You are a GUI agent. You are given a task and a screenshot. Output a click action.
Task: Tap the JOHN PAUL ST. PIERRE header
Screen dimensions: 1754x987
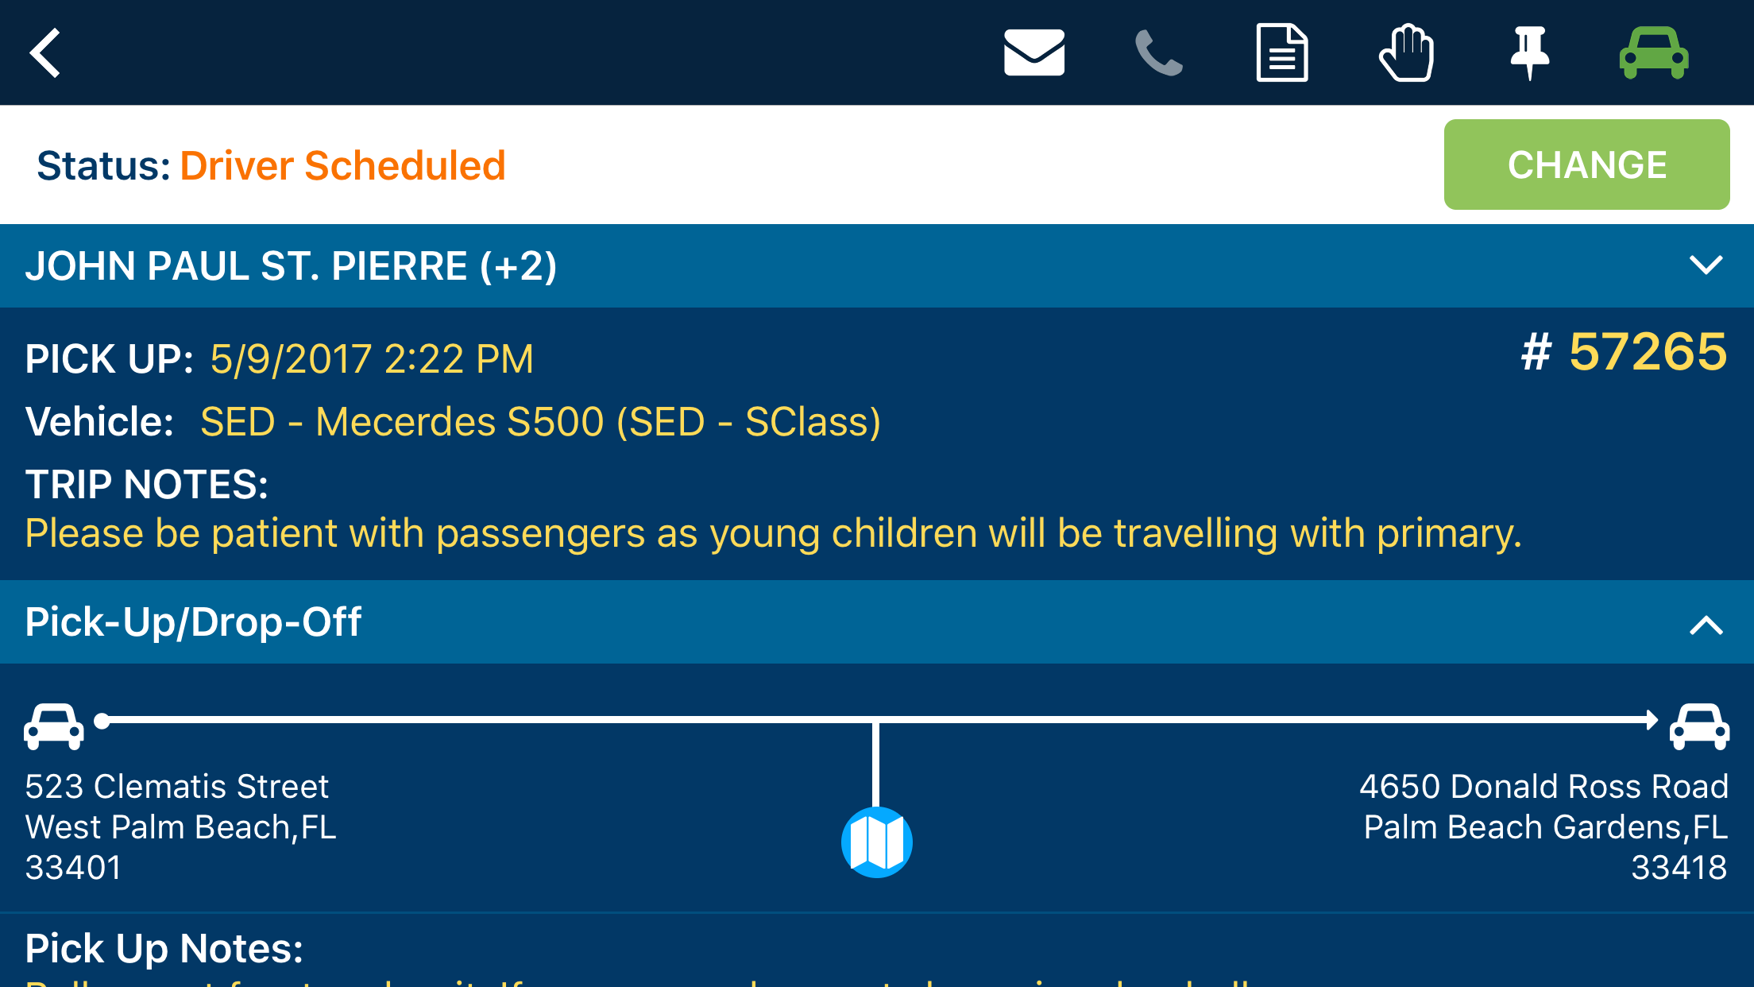tap(291, 266)
